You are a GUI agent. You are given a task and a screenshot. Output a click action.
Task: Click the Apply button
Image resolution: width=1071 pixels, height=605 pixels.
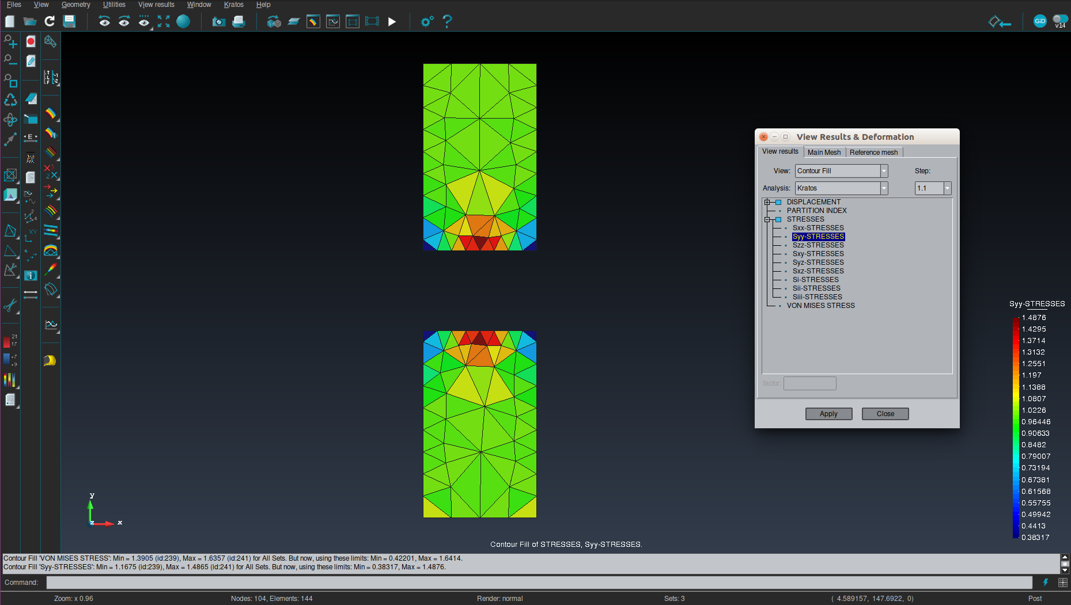click(828, 414)
